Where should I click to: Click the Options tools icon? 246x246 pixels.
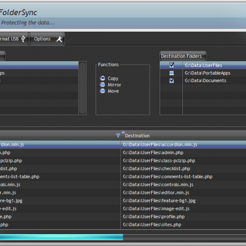59,39
